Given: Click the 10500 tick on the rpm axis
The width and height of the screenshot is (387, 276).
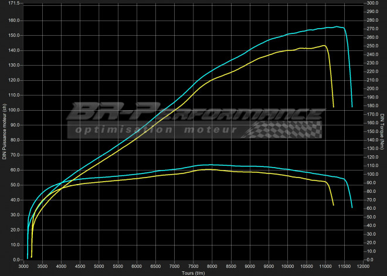Looking at the screenshot, I should click(x=306, y=267).
